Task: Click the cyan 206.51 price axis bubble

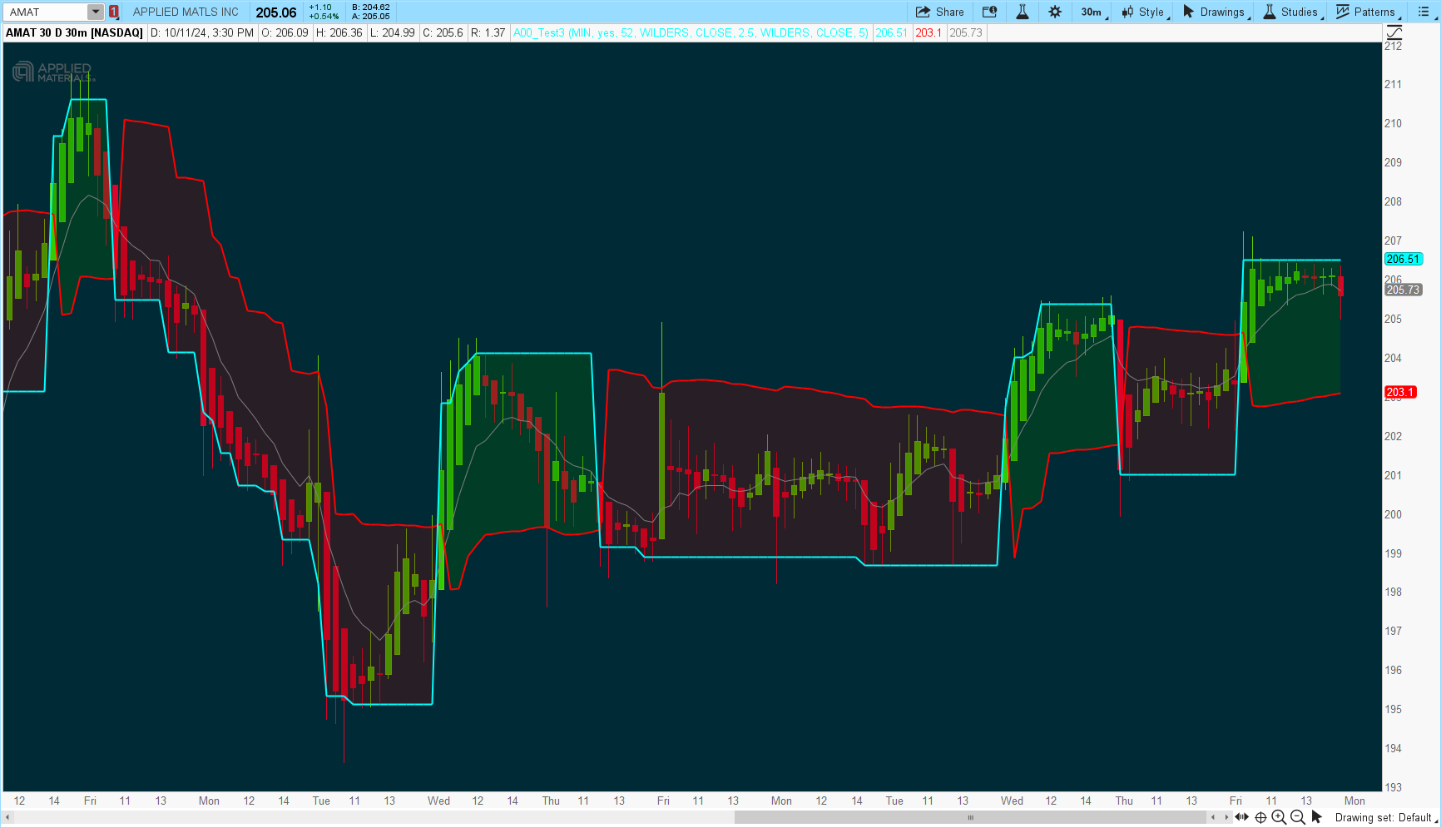Action: click(1403, 259)
